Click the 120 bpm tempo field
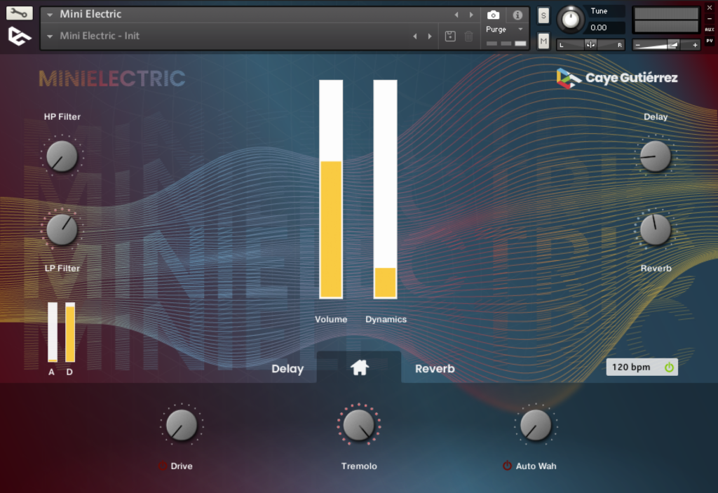This screenshot has width=718, height=493. point(642,367)
